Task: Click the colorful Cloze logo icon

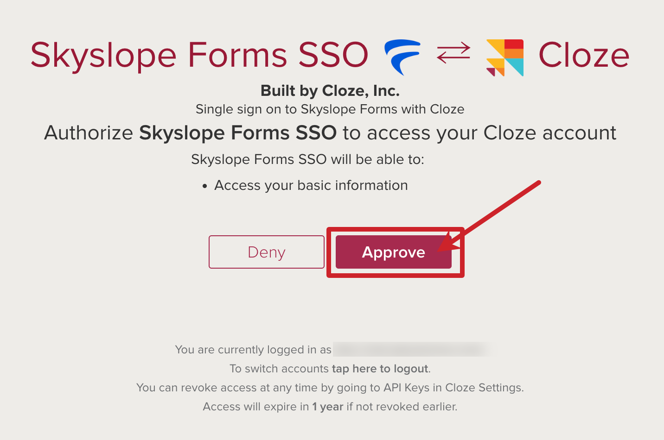Action: [x=505, y=56]
